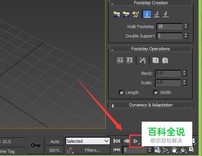Uncheck the Width checkbox
Image resolution: width=202 pixels, height=156 pixels.
coord(156,92)
